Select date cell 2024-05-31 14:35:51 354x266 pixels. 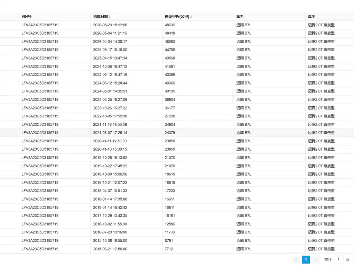pyautogui.click(x=110, y=91)
